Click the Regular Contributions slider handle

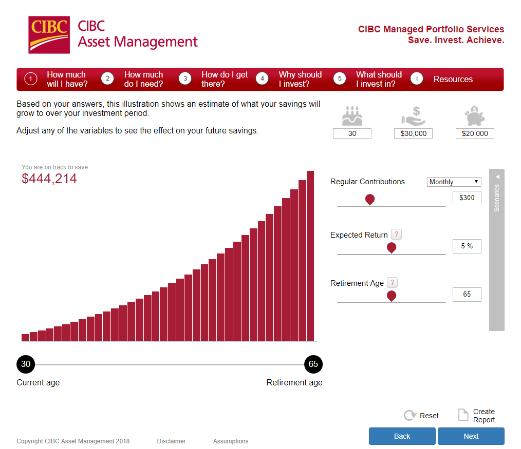[x=370, y=200]
